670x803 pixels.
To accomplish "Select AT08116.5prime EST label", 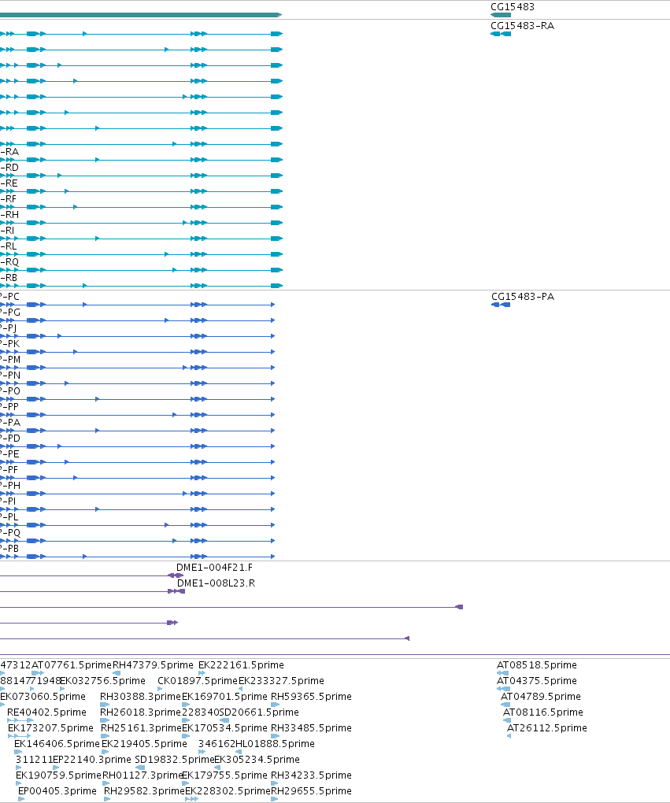I will point(543,713).
